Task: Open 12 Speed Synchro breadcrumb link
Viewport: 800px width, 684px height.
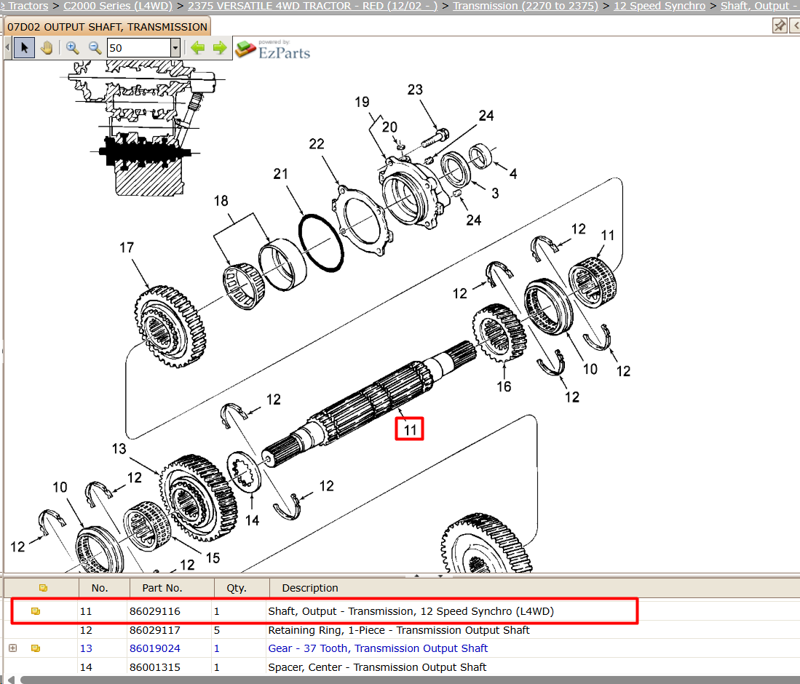Action: pyautogui.click(x=660, y=6)
